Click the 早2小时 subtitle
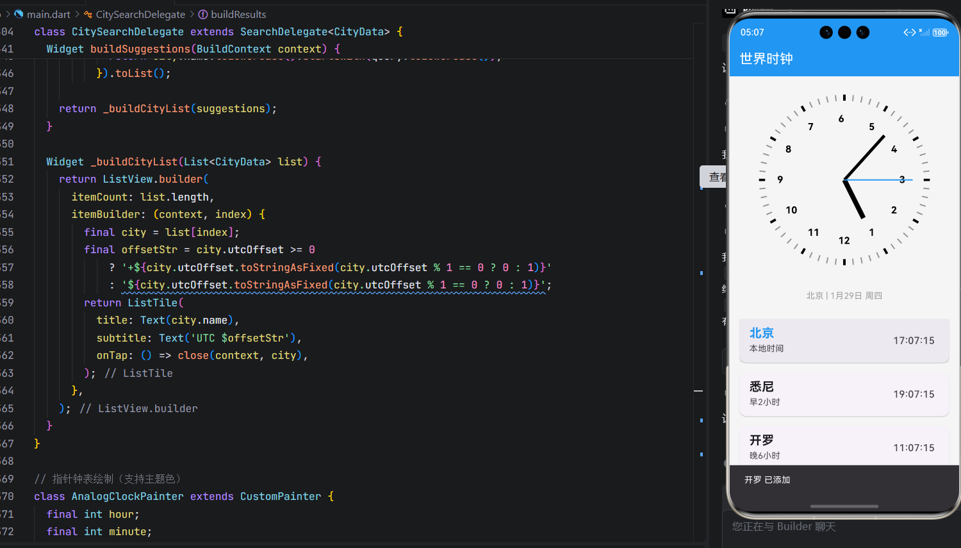961x548 pixels. (x=764, y=403)
